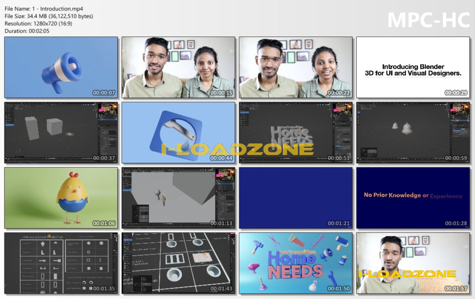Select the yellow chick character thumbnail
Image resolution: width=475 pixels, height=299 pixels.
[61, 198]
